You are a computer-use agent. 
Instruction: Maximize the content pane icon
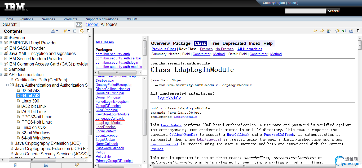click(x=358, y=31)
